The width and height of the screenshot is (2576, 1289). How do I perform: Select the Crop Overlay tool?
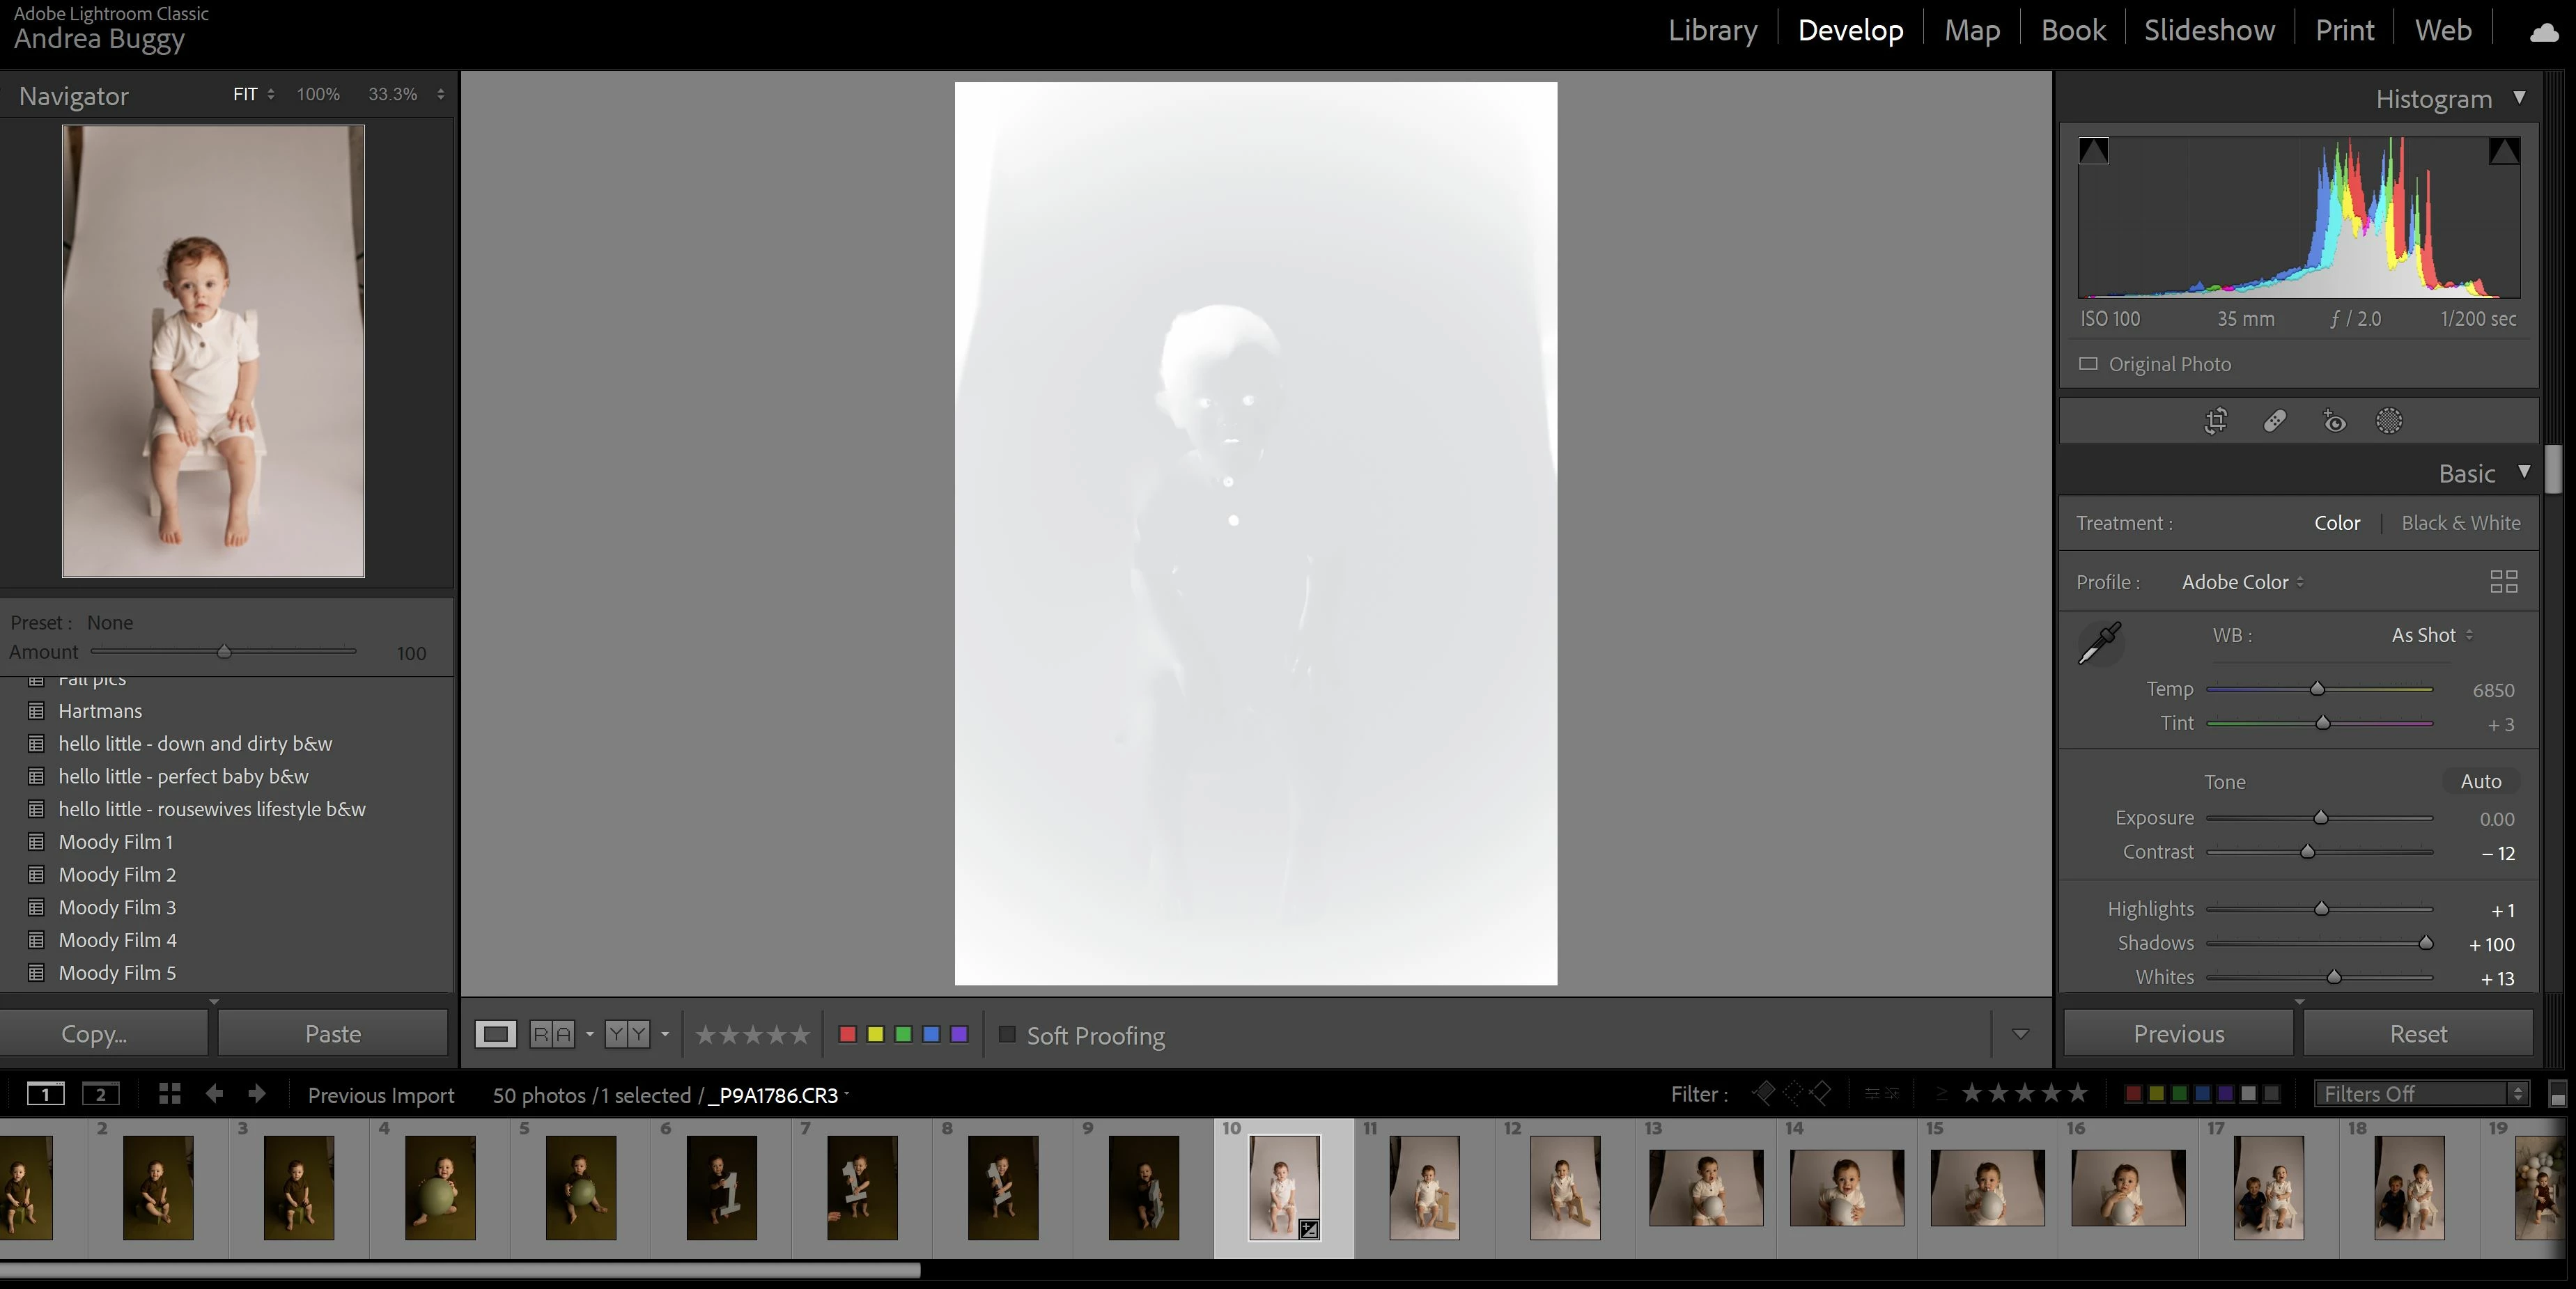(x=2216, y=421)
